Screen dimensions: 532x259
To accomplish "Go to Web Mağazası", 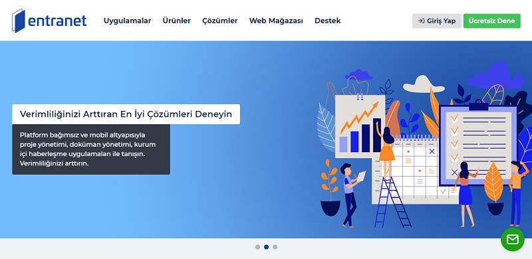I will 276,21.
